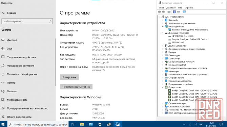
Task: Expand the Компьютер category
Action: coord(163,58)
